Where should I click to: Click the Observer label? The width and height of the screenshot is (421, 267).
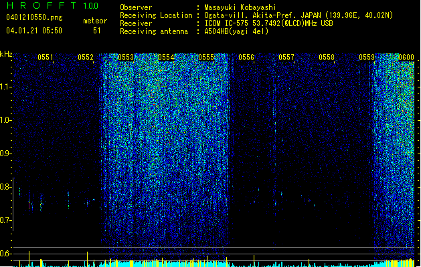[136, 7]
